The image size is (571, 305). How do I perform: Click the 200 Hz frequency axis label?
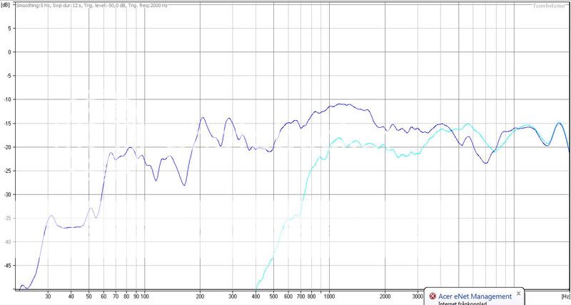coord(200,294)
